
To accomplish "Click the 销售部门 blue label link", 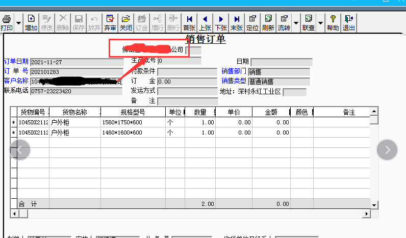I will 234,71.
